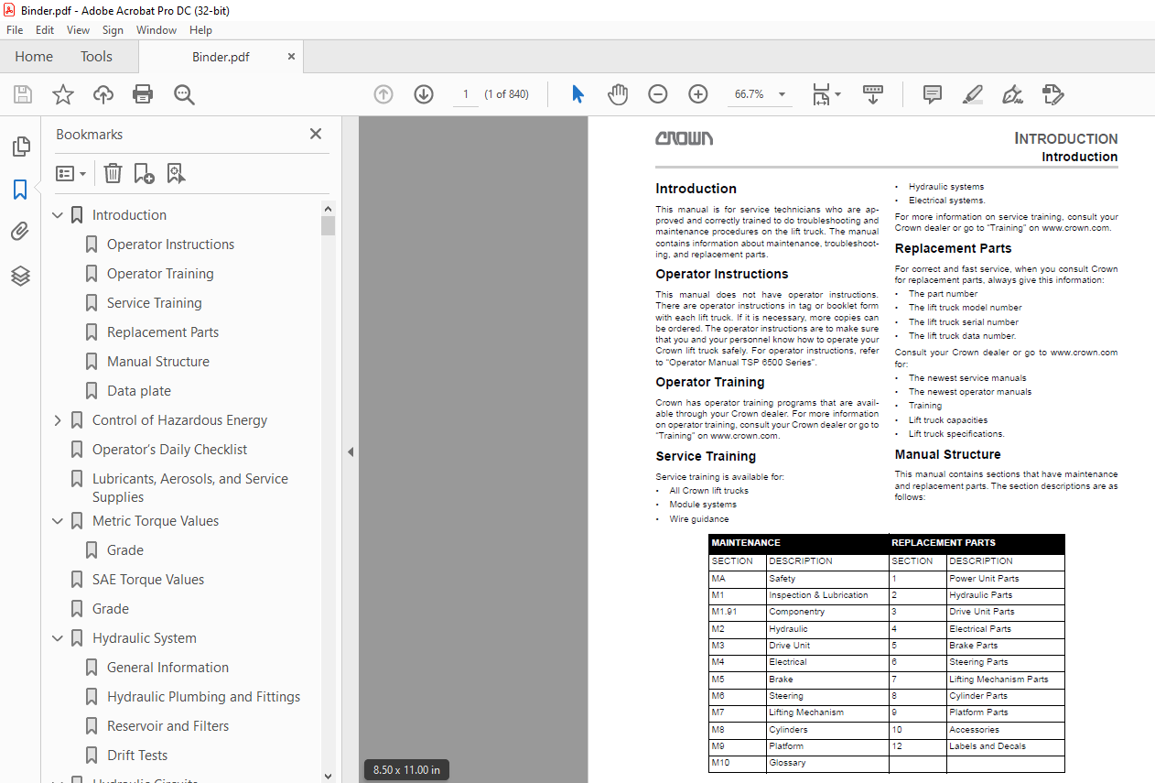Viewport: 1155px width, 783px height.
Task: Open Attachments paperclip panel
Action: [20, 232]
